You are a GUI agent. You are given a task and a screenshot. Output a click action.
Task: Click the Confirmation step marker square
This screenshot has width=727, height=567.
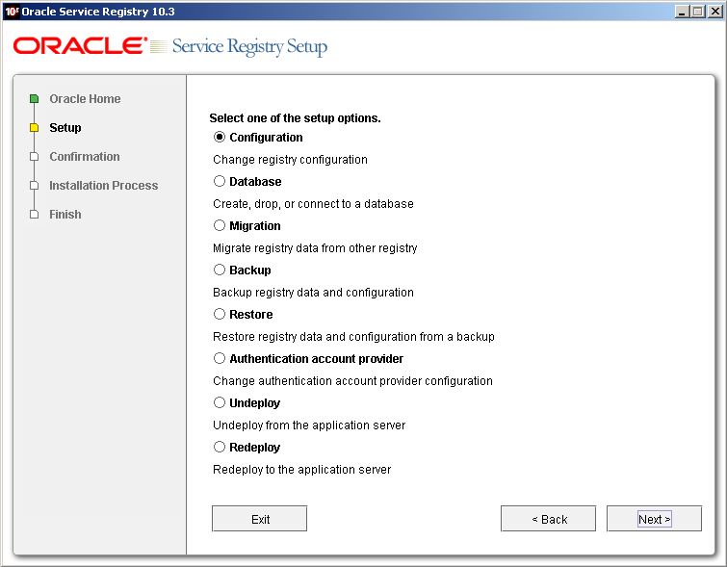click(34, 157)
